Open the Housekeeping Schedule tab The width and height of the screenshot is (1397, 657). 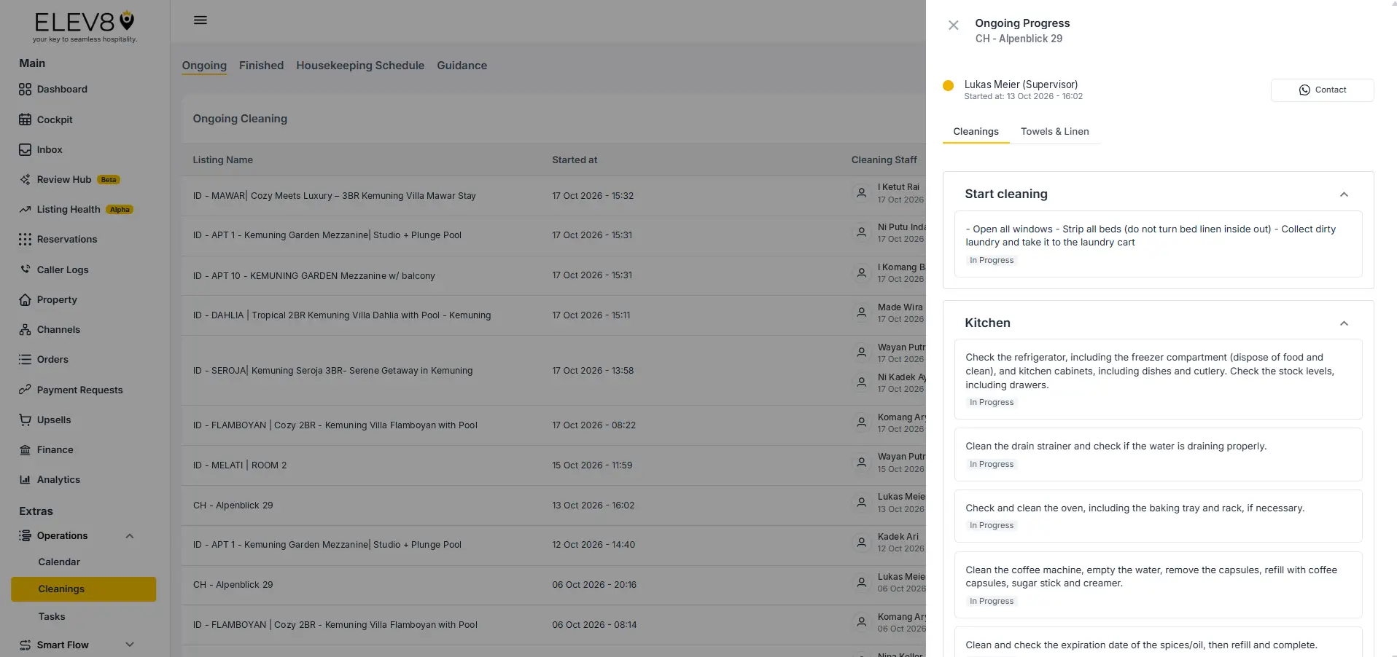coord(360,66)
